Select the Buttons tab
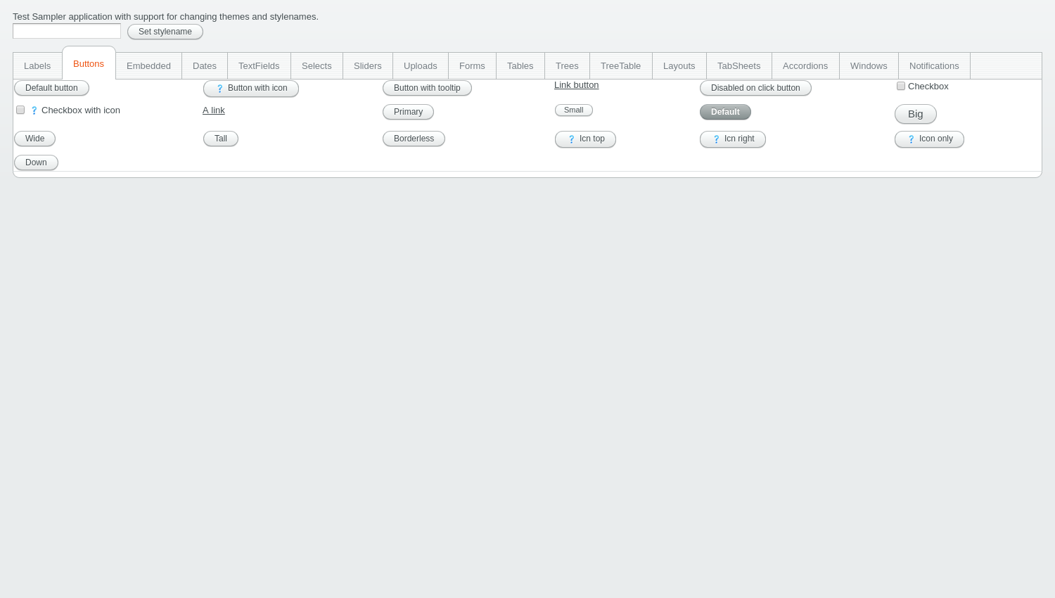Image resolution: width=1055 pixels, height=598 pixels. tap(89, 64)
